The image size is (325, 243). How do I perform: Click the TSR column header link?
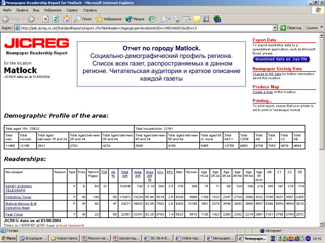pyautogui.click(x=104, y=172)
